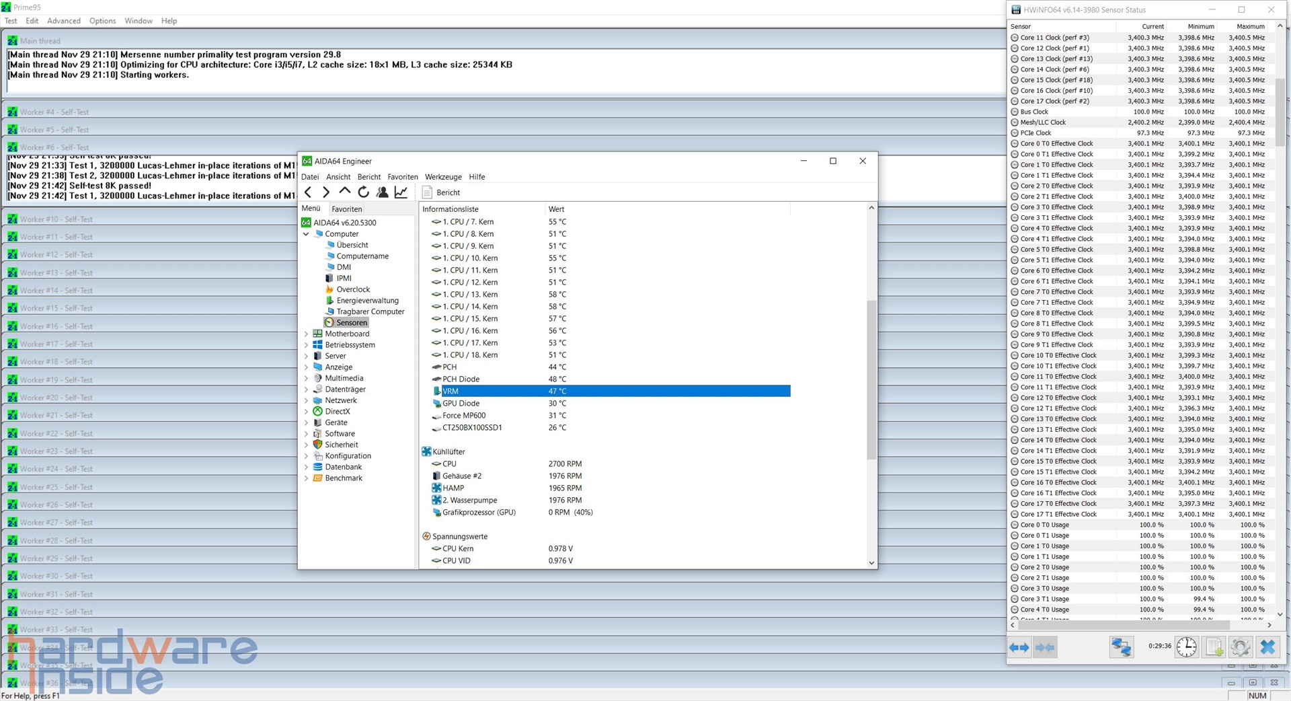Expand the Server tree node
Viewport: 1291px width, 701px height.
pos(307,356)
